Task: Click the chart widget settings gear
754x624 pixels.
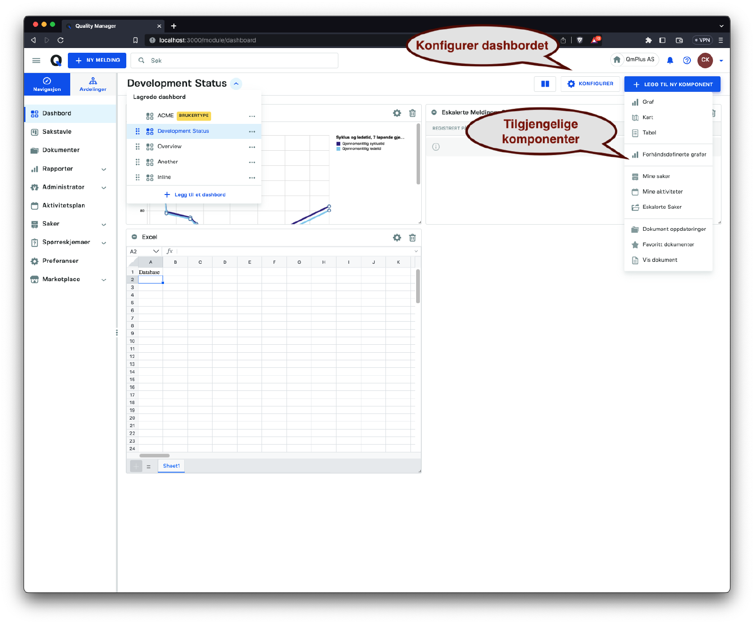Action: click(397, 113)
